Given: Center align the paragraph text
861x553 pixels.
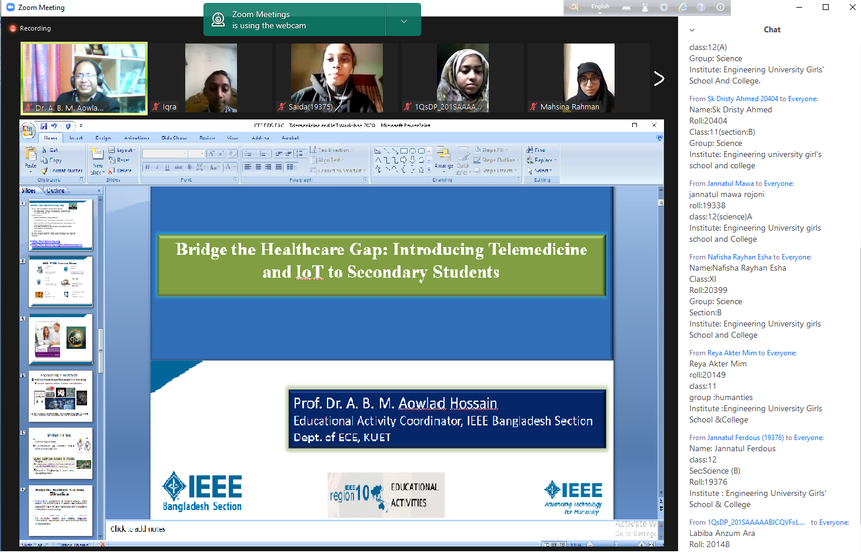Looking at the screenshot, I should coord(258,167).
